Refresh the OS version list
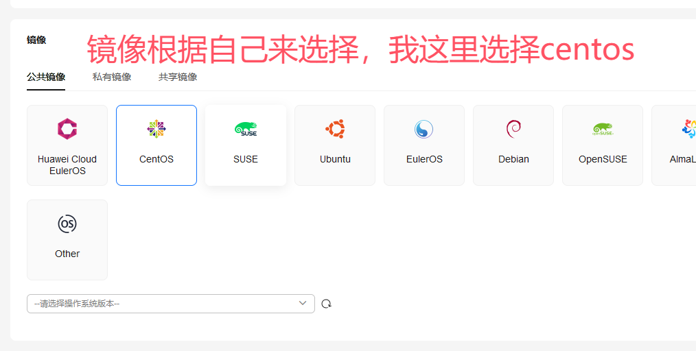Image resolution: width=696 pixels, height=351 pixels. [326, 304]
